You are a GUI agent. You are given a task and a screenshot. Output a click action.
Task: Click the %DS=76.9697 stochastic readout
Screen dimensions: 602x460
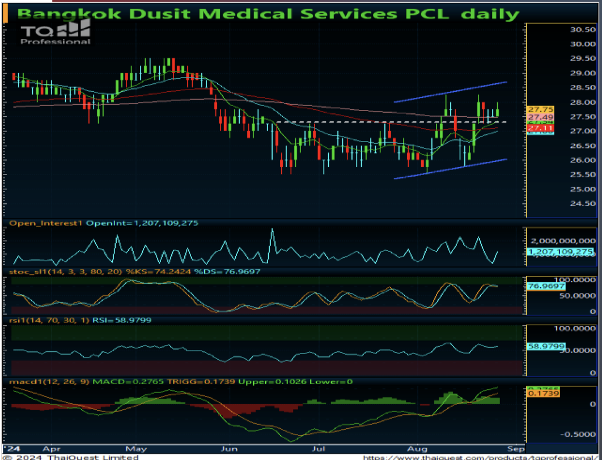pos(227,271)
